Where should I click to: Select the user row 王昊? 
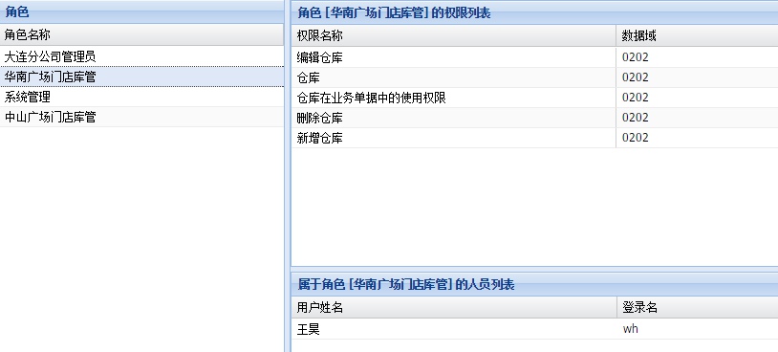click(x=535, y=329)
